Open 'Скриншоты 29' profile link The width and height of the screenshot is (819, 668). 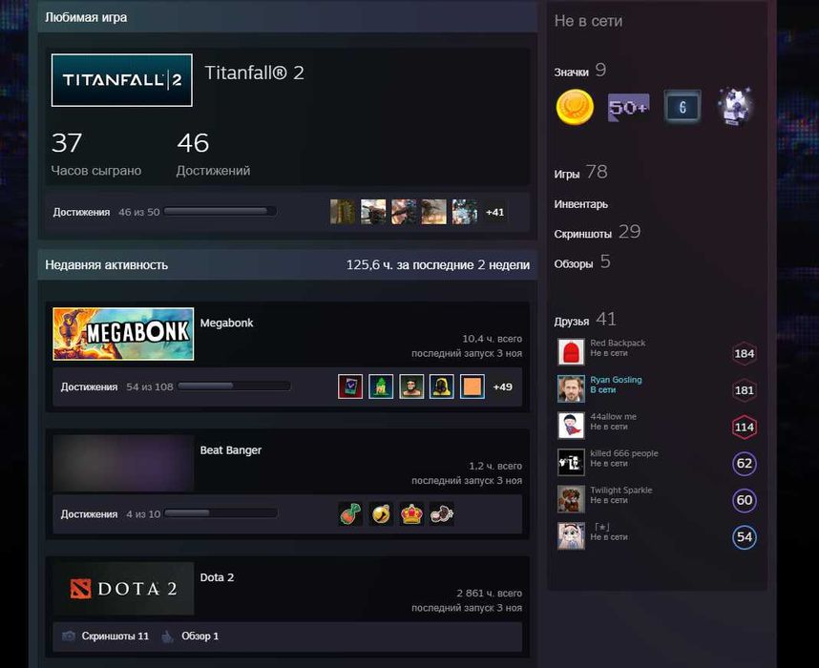click(597, 232)
